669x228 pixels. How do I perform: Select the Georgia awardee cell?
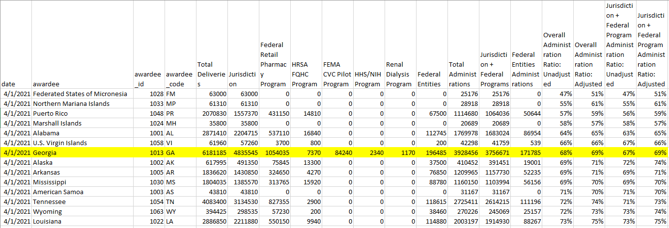[82, 152]
